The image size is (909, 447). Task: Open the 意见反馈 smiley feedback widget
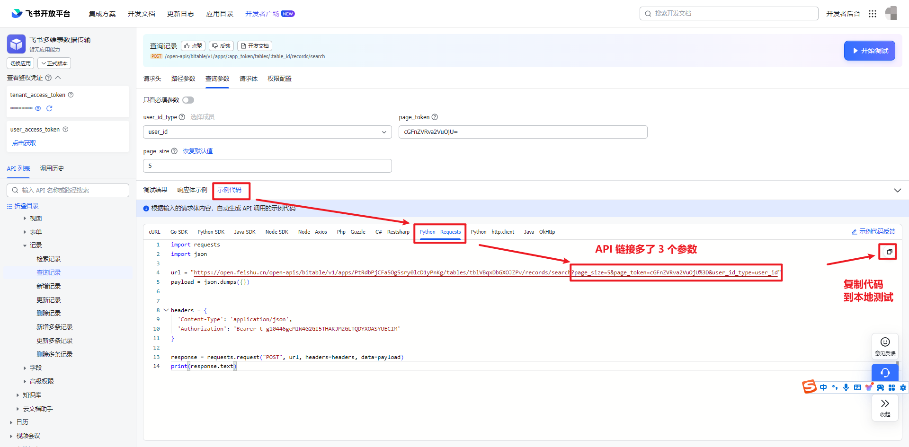pyautogui.click(x=885, y=346)
